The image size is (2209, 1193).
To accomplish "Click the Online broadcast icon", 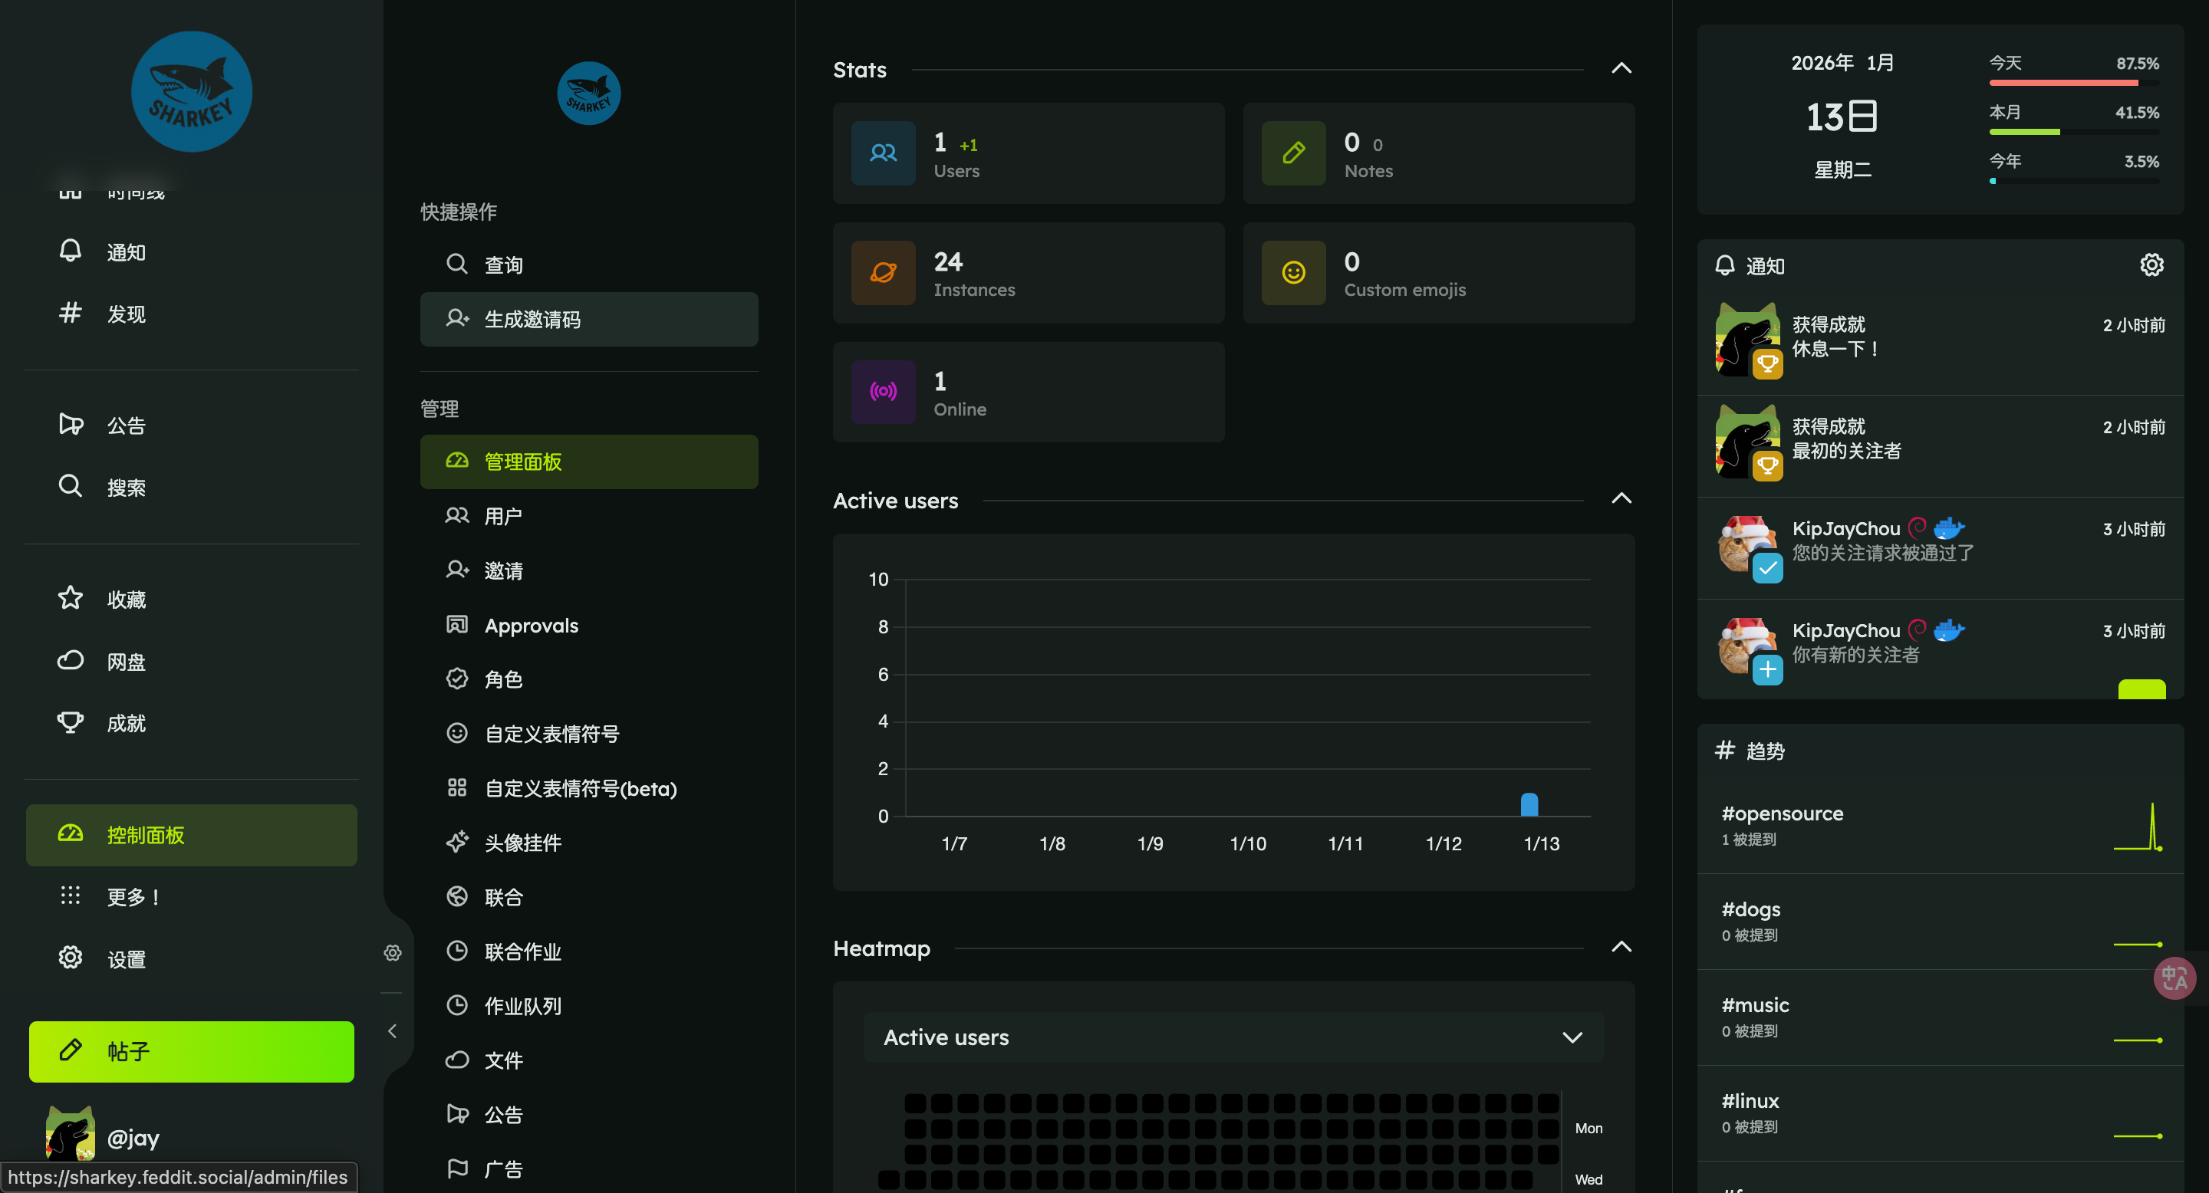I will coord(884,392).
